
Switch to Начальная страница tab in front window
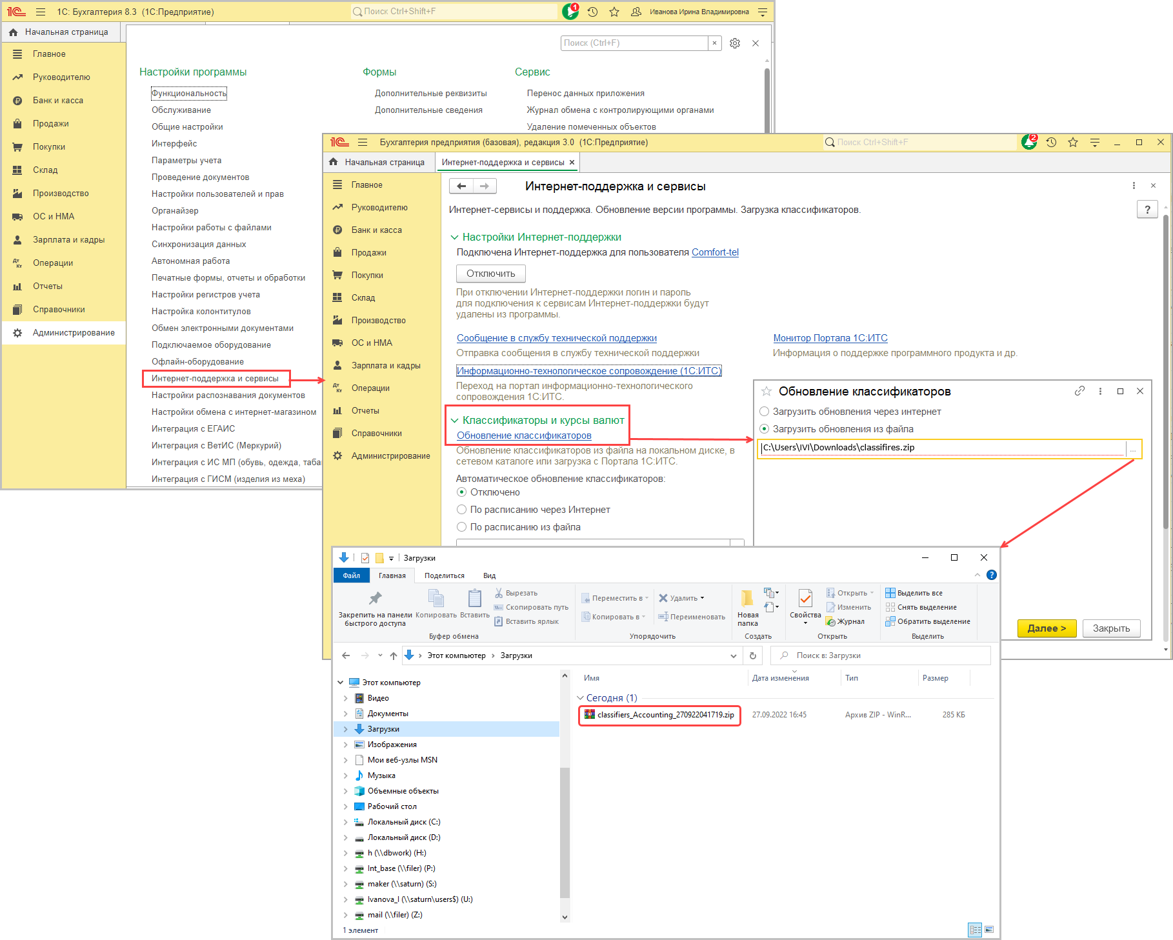378,163
